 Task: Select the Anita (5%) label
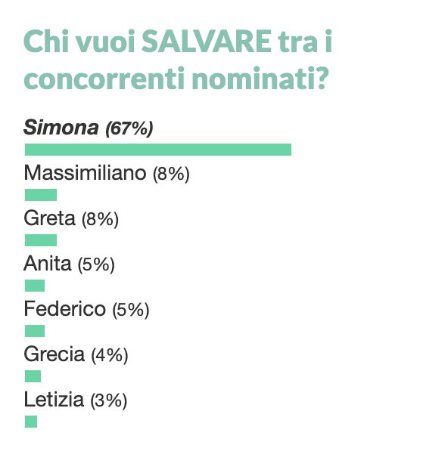tap(69, 264)
